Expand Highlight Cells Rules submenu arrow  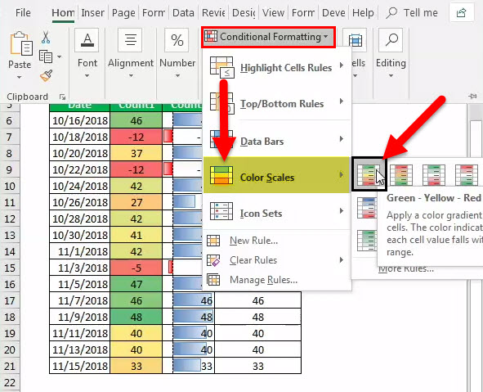tap(342, 65)
